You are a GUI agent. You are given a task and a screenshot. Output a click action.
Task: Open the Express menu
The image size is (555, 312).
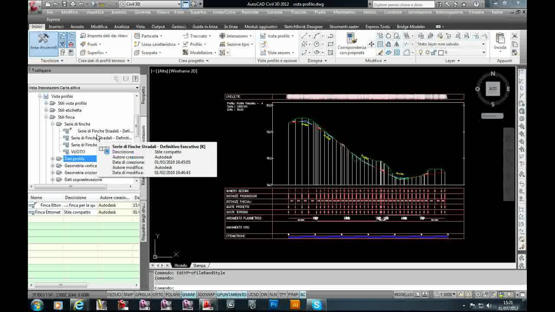point(53,19)
